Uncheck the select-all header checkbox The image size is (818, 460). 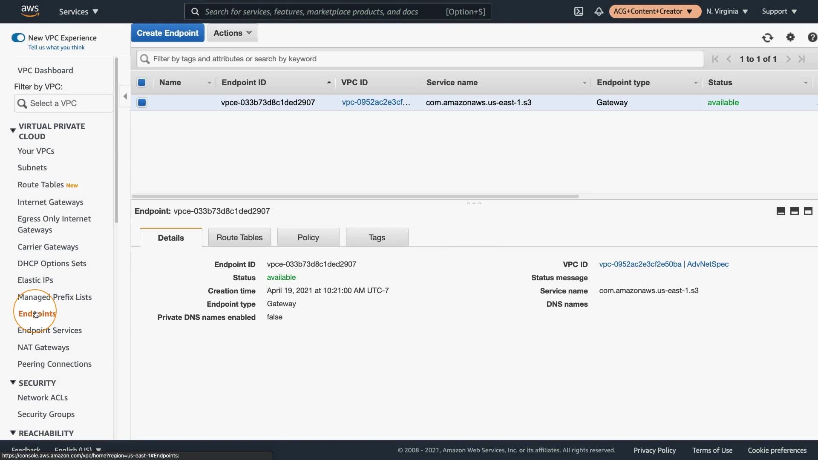pyautogui.click(x=142, y=83)
